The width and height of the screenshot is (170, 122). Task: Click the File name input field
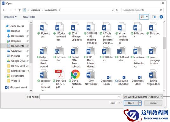80,97
